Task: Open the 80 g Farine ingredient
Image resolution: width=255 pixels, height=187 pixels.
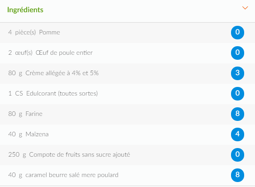Action: [x=127, y=114]
